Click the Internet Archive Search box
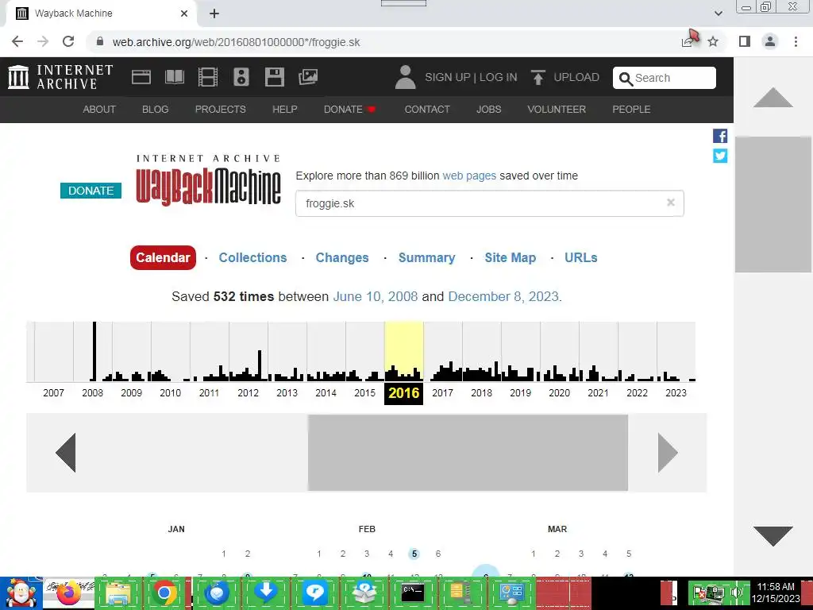Viewport: 813px width, 610px height. coord(665,78)
